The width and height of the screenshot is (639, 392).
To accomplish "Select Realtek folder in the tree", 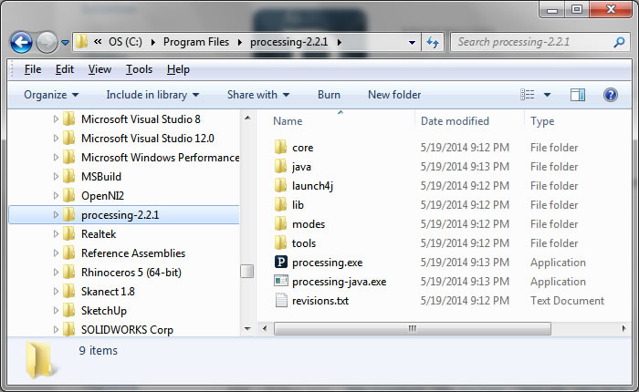I will [x=99, y=234].
